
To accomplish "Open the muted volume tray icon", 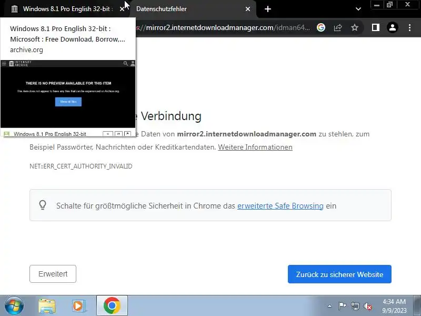I will [367, 306].
